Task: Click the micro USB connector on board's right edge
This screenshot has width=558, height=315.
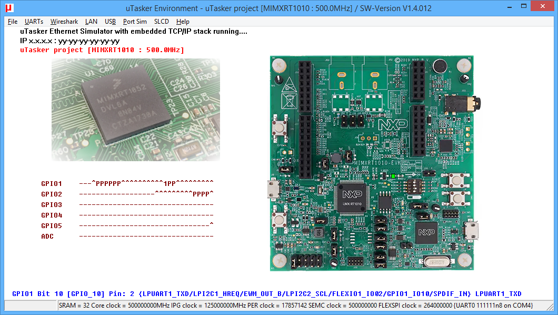Action: click(x=472, y=230)
